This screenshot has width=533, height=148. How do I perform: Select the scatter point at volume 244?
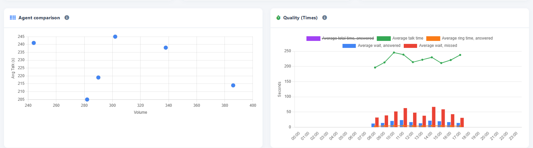pyautogui.click(x=34, y=43)
